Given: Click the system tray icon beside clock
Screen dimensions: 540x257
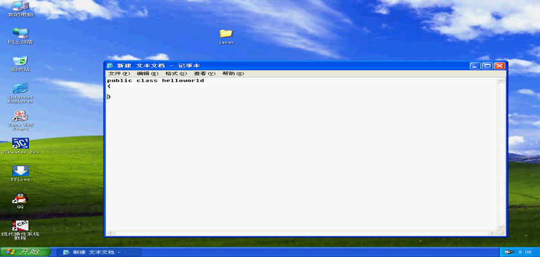Looking at the screenshot, I should pyautogui.click(x=509, y=253).
